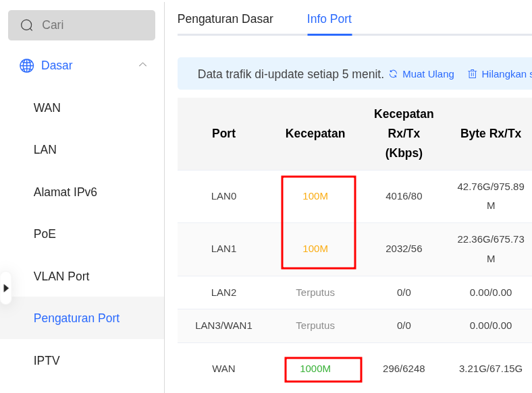Click the Terputus status of LAN2
The image size is (532, 393).
pos(315,293)
